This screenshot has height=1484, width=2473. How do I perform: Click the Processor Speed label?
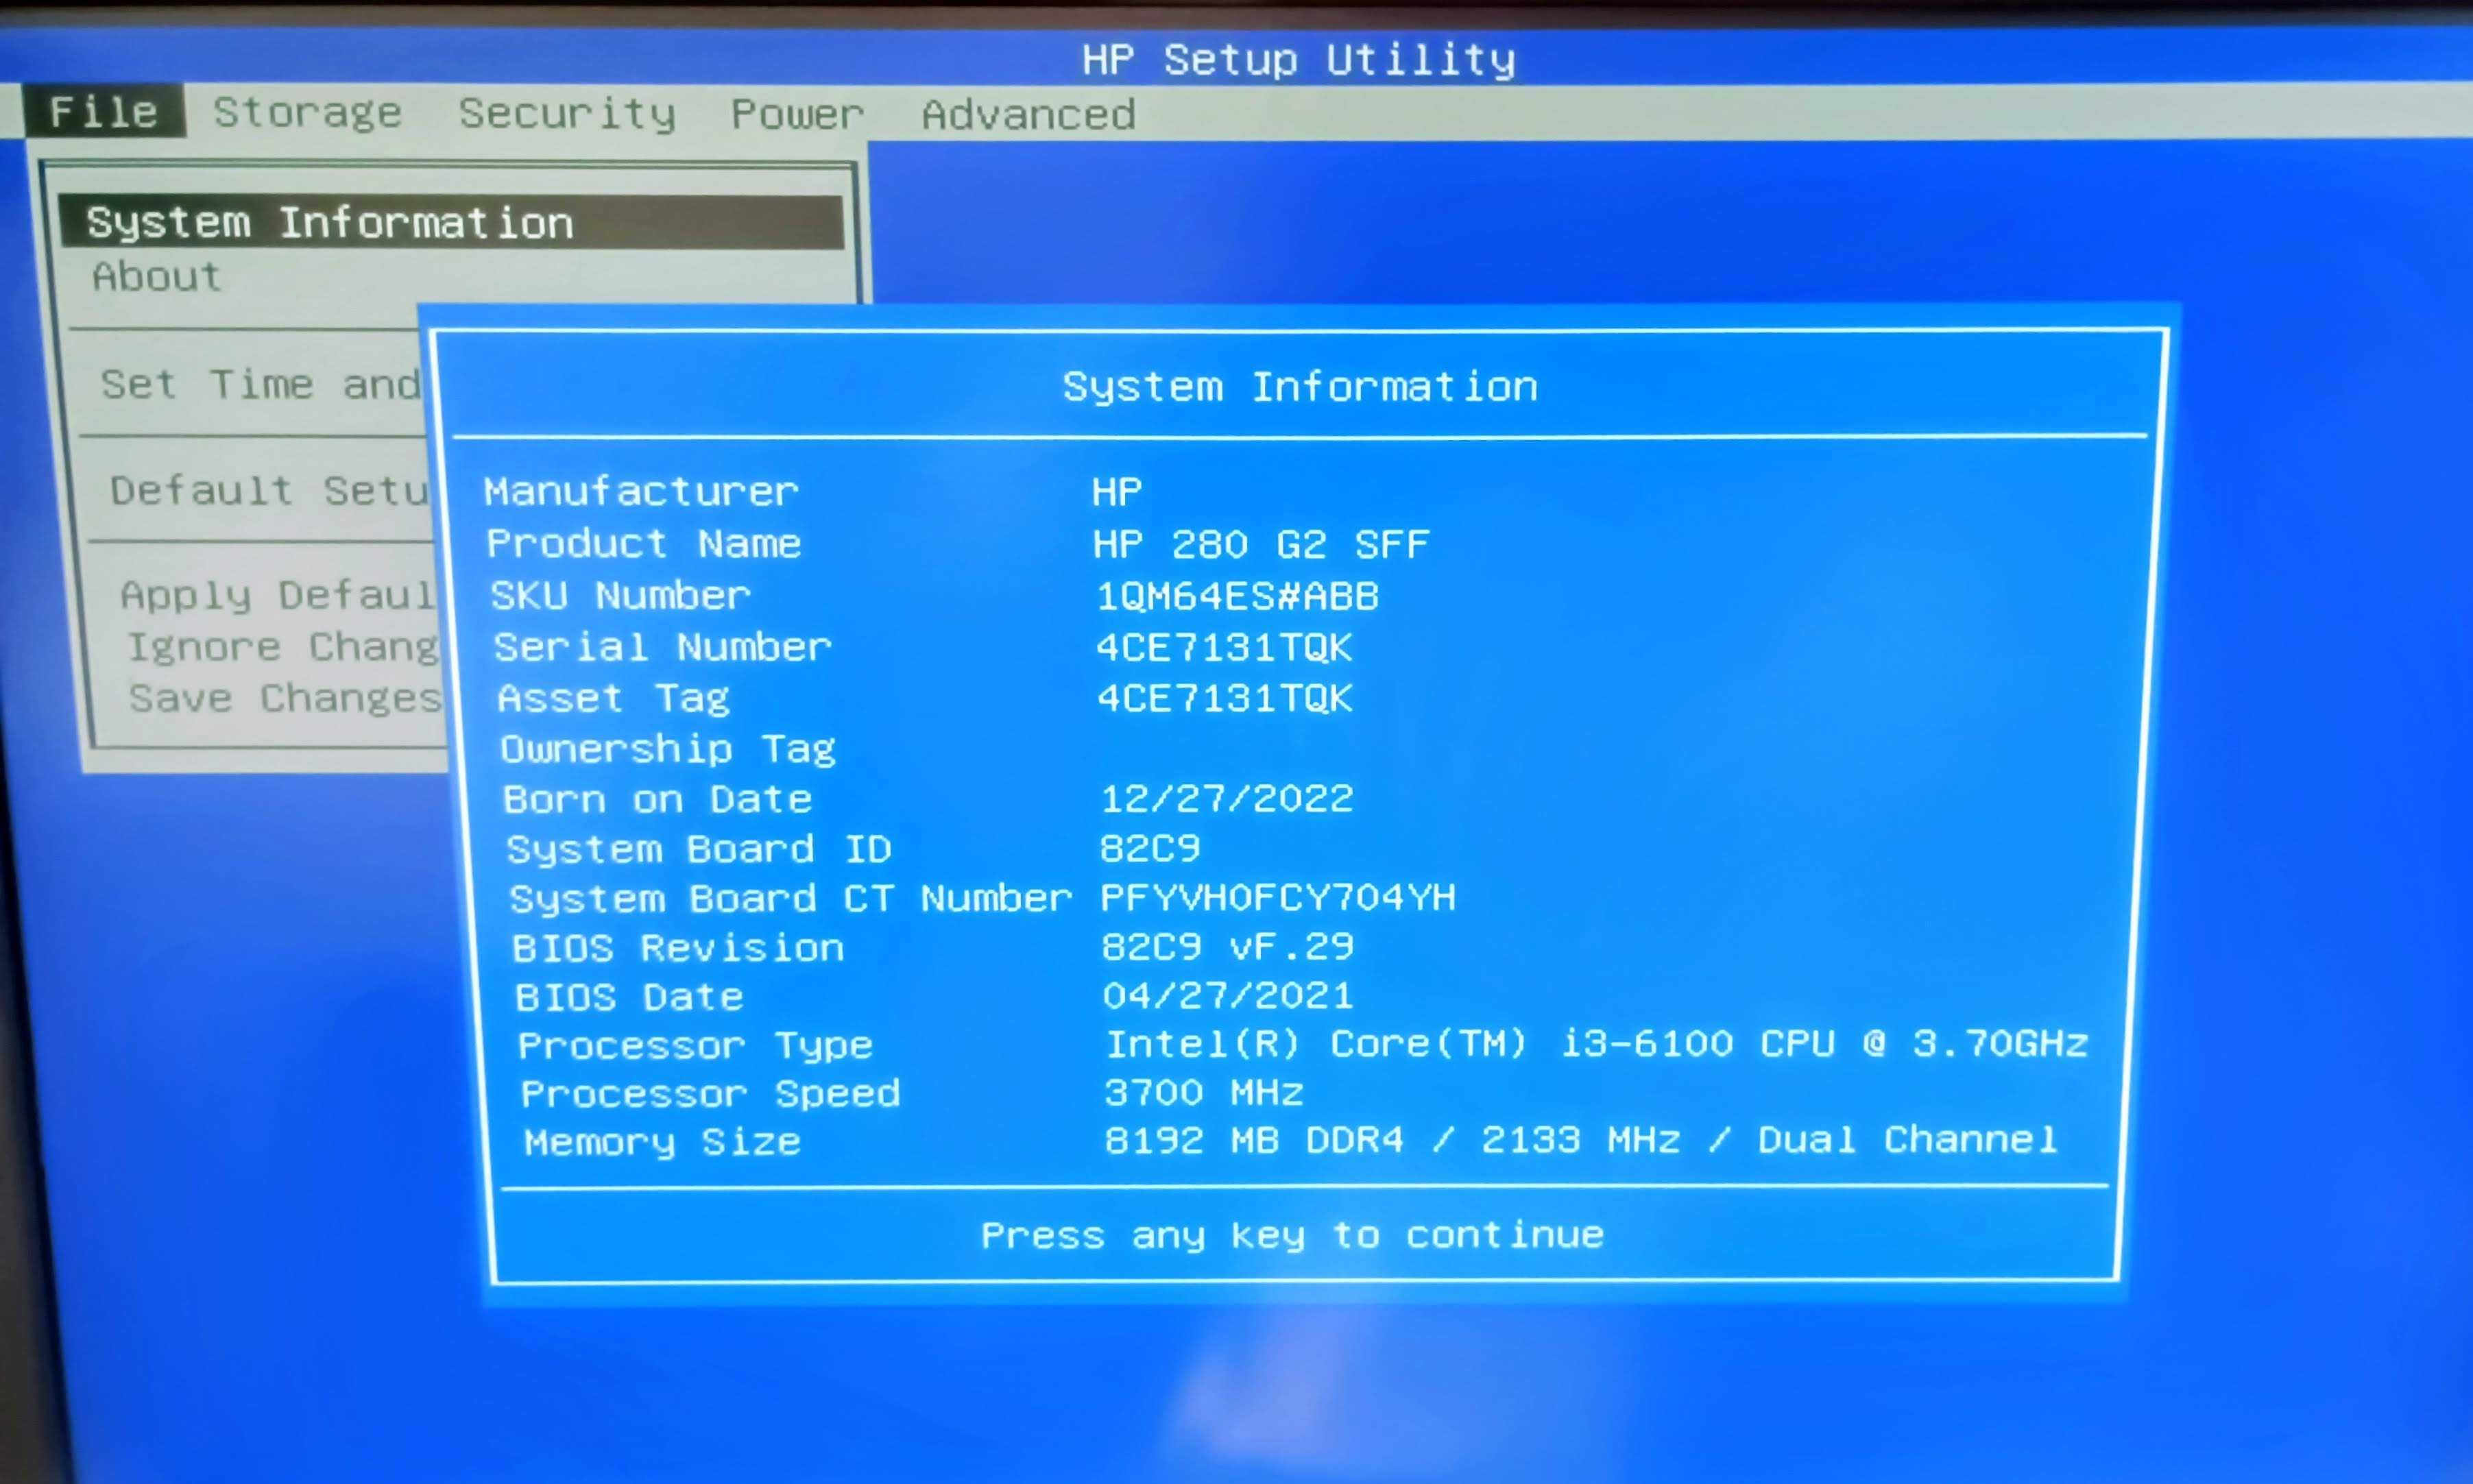710,1093
